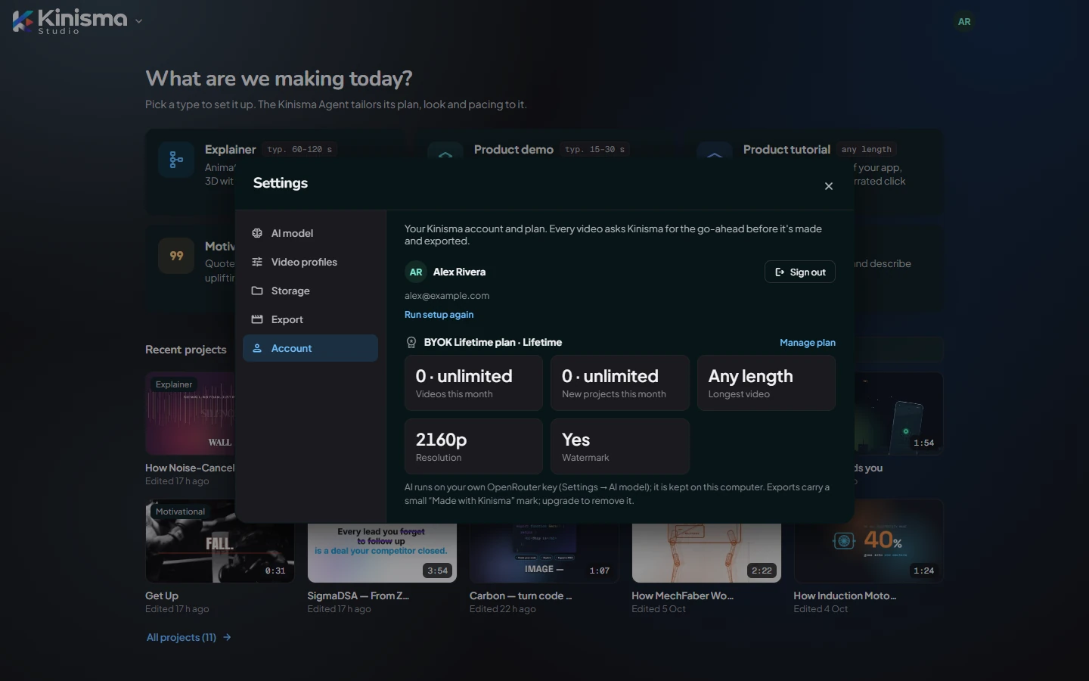Click the alex@example.com email text
Image resolution: width=1089 pixels, height=681 pixels.
[x=447, y=296]
